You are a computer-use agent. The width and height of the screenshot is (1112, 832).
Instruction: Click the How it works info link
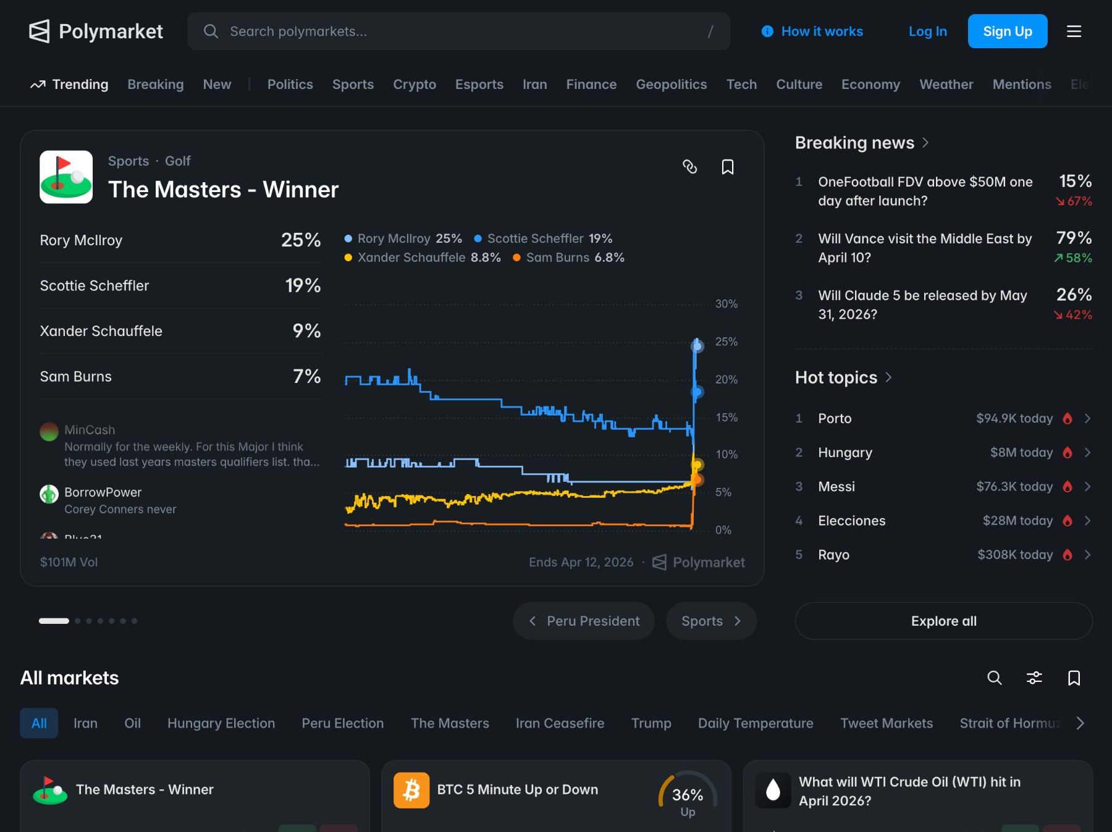812,32
